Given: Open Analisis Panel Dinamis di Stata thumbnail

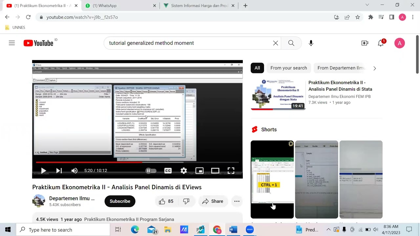Looking at the screenshot, I should [x=278, y=94].
